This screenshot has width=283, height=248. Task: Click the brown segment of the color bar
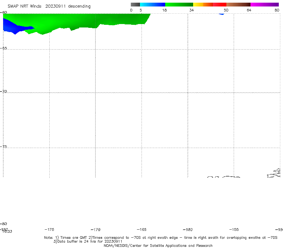point(238,5)
